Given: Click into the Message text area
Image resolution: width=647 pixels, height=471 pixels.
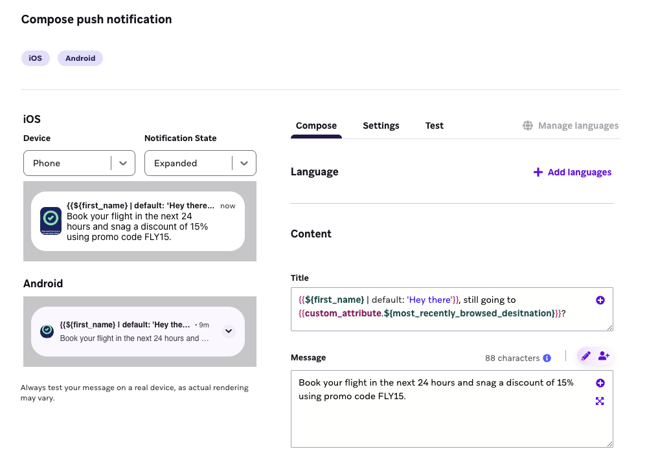Looking at the screenshot, I should 452,409.
